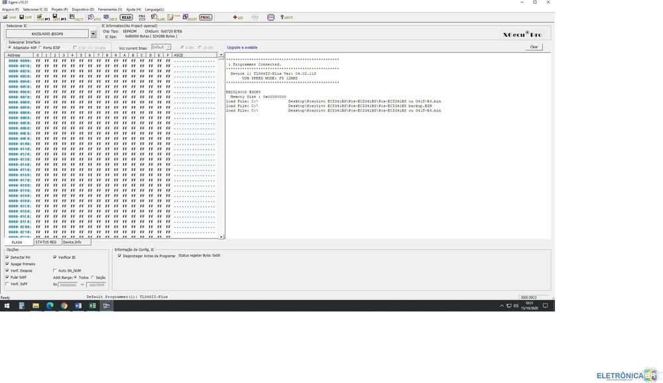Select the Porta ICSP radio option

[x=40, y=48]
